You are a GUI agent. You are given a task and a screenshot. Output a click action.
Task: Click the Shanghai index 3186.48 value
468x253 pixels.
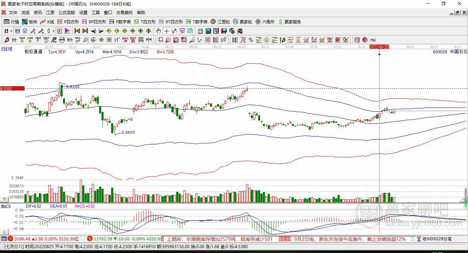22,239
